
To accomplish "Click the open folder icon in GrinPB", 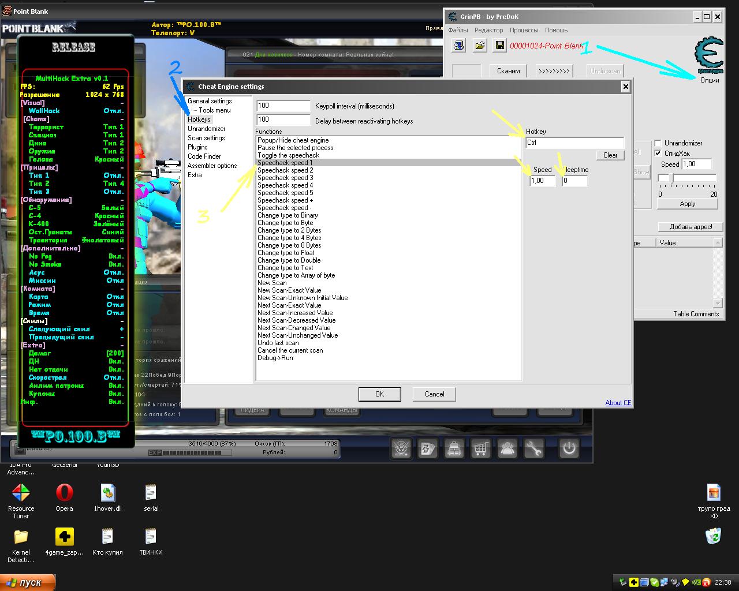I will coord(480,45).
